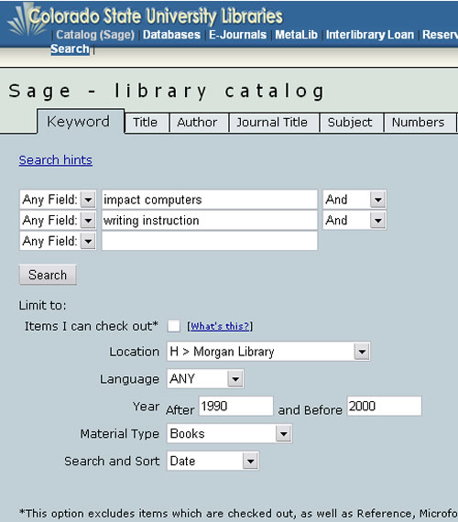Screen dimensions: 458x522
Task: Switch to the Subject tab
Action: [x=351, y=122]
